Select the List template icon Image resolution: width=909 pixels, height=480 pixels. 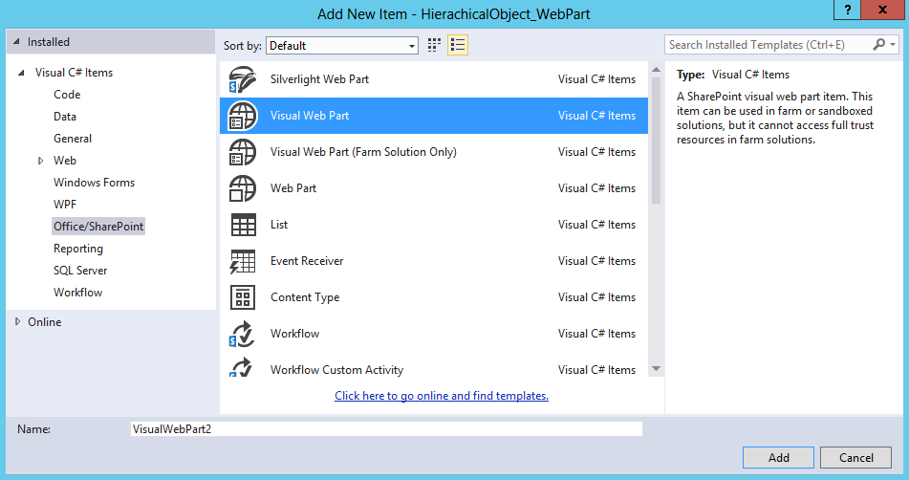tap(243, 225)
